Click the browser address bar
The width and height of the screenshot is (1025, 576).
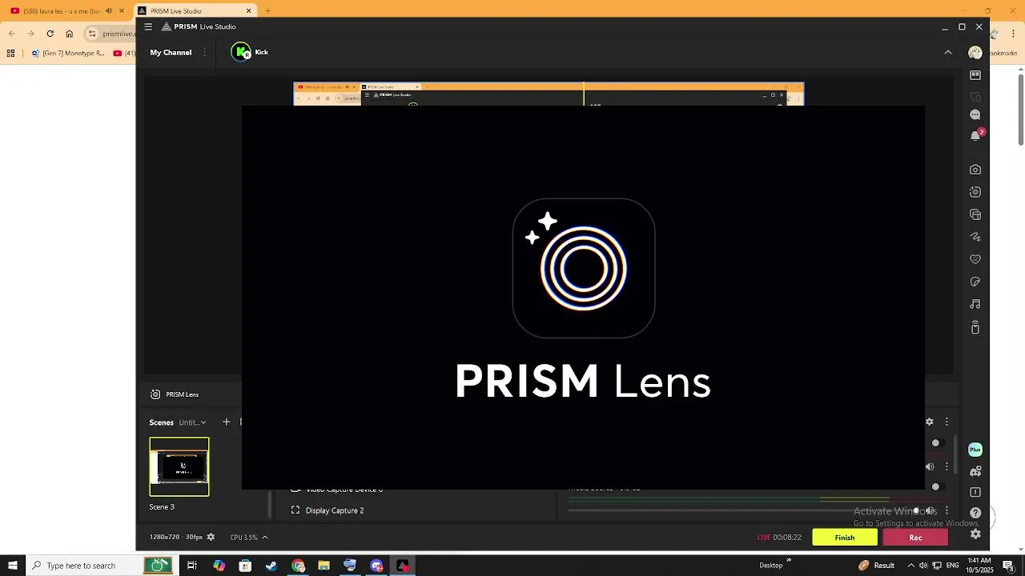pyautogui.click(x=111, y=34)
